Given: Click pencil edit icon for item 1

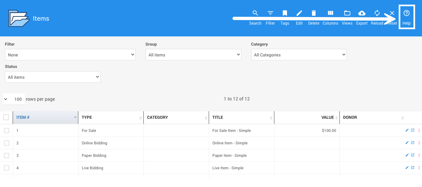Looking at the screenshot, I should click(407, 130).
